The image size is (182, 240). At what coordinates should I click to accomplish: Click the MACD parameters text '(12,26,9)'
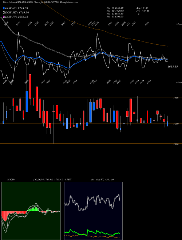click(x=38, y=180)
